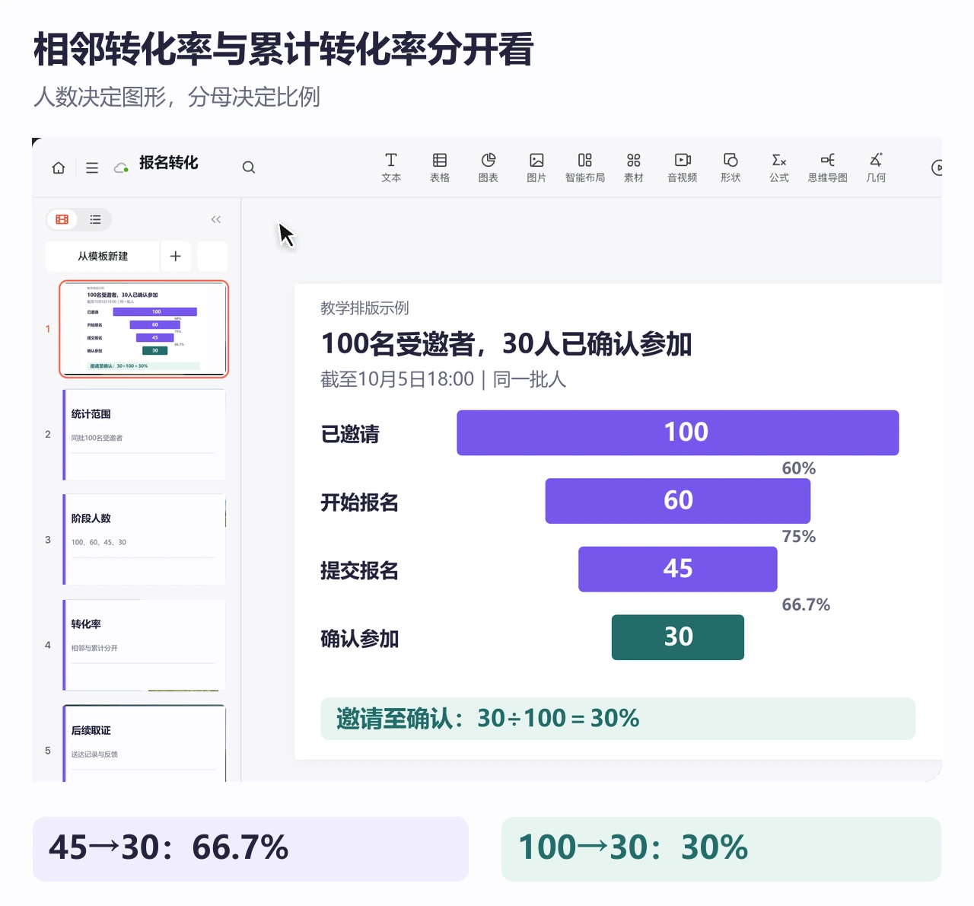Viewport: 974px width, 906px height.
Task: Add a new slide with the plus button
Action: [x=176, y=257]
